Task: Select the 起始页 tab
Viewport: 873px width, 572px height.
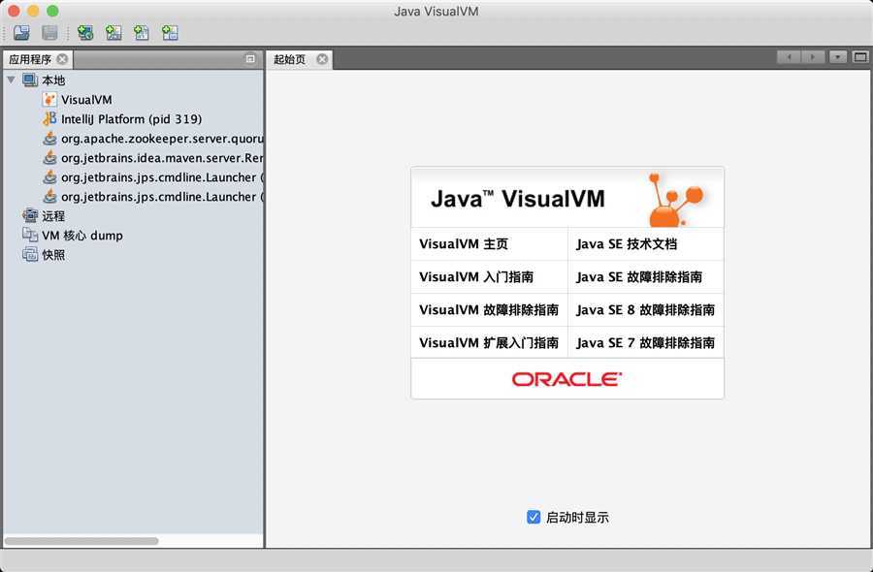Action: 289,59
